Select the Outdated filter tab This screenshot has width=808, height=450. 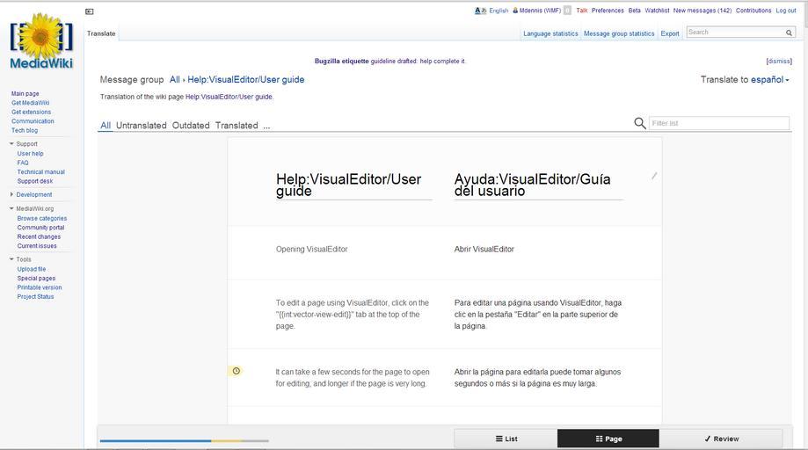click(x=191, y=126)
